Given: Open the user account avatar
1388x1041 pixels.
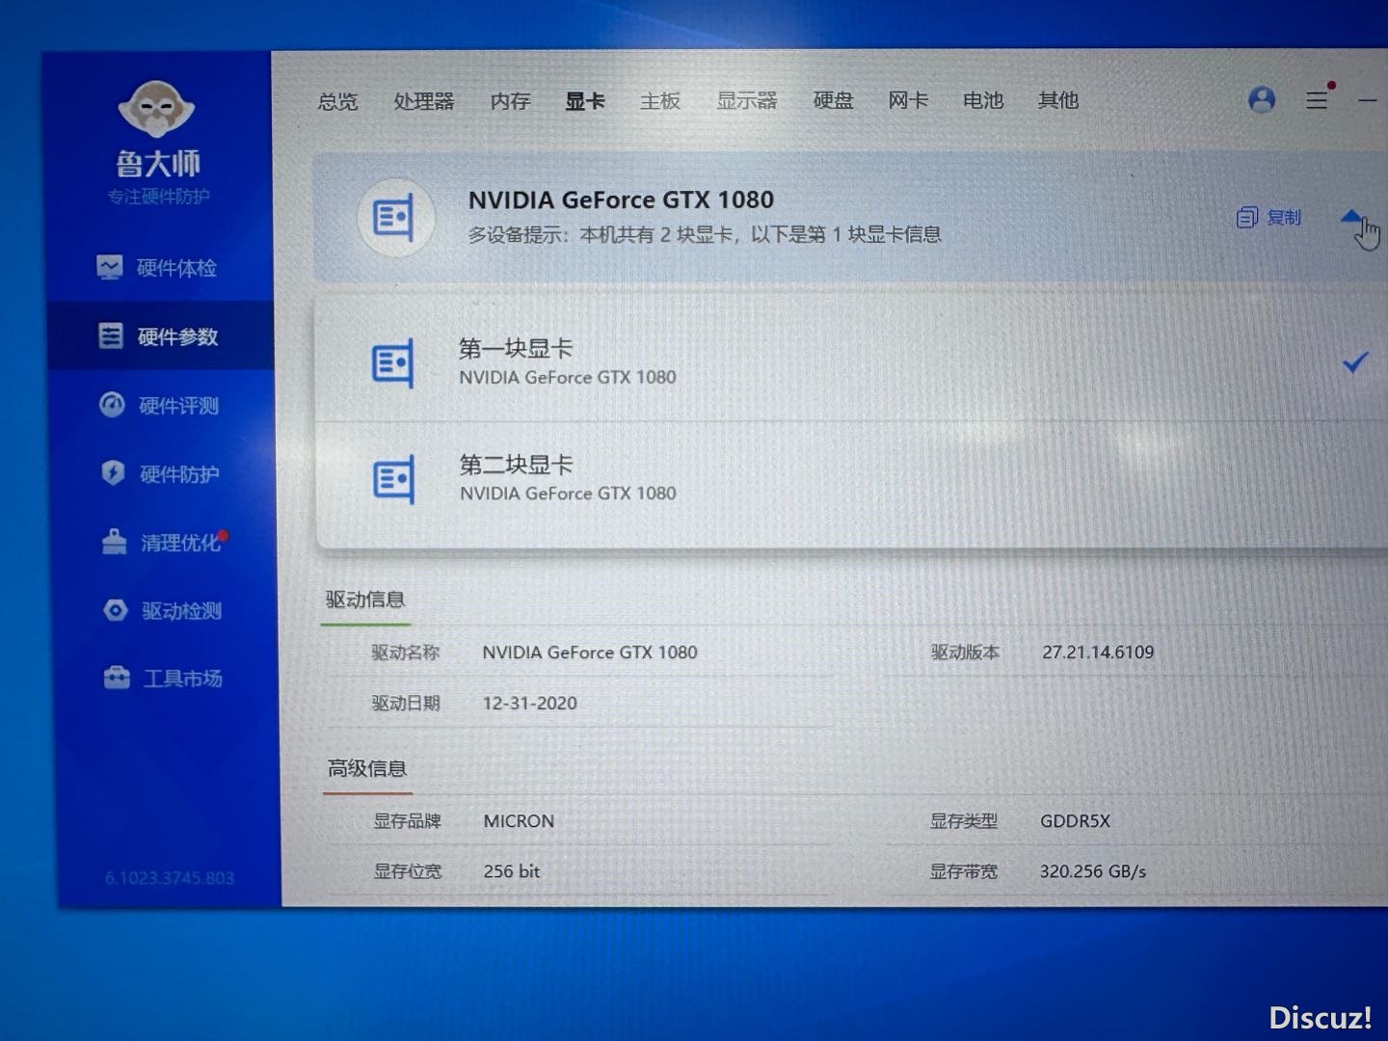Looking at the screenshot, I should click(1262, 99).
